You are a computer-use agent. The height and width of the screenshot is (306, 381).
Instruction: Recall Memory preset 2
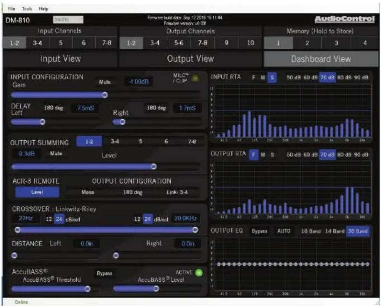[307, 43]
